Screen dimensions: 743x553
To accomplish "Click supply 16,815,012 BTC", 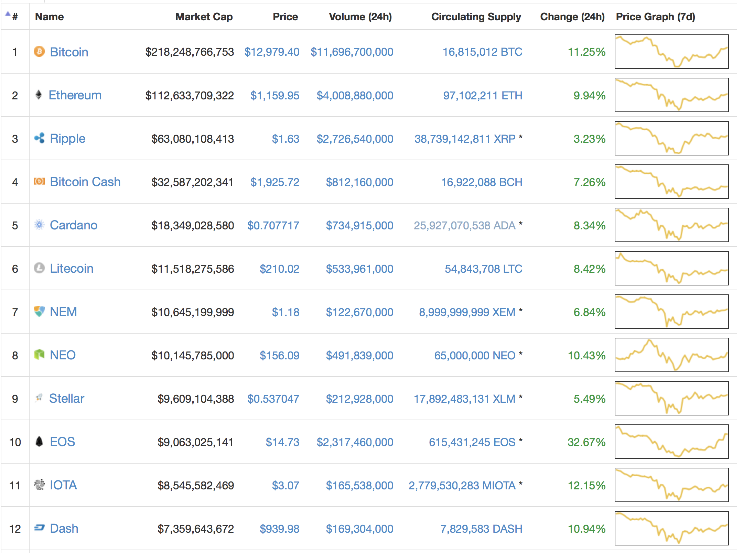I will [482, 52].
